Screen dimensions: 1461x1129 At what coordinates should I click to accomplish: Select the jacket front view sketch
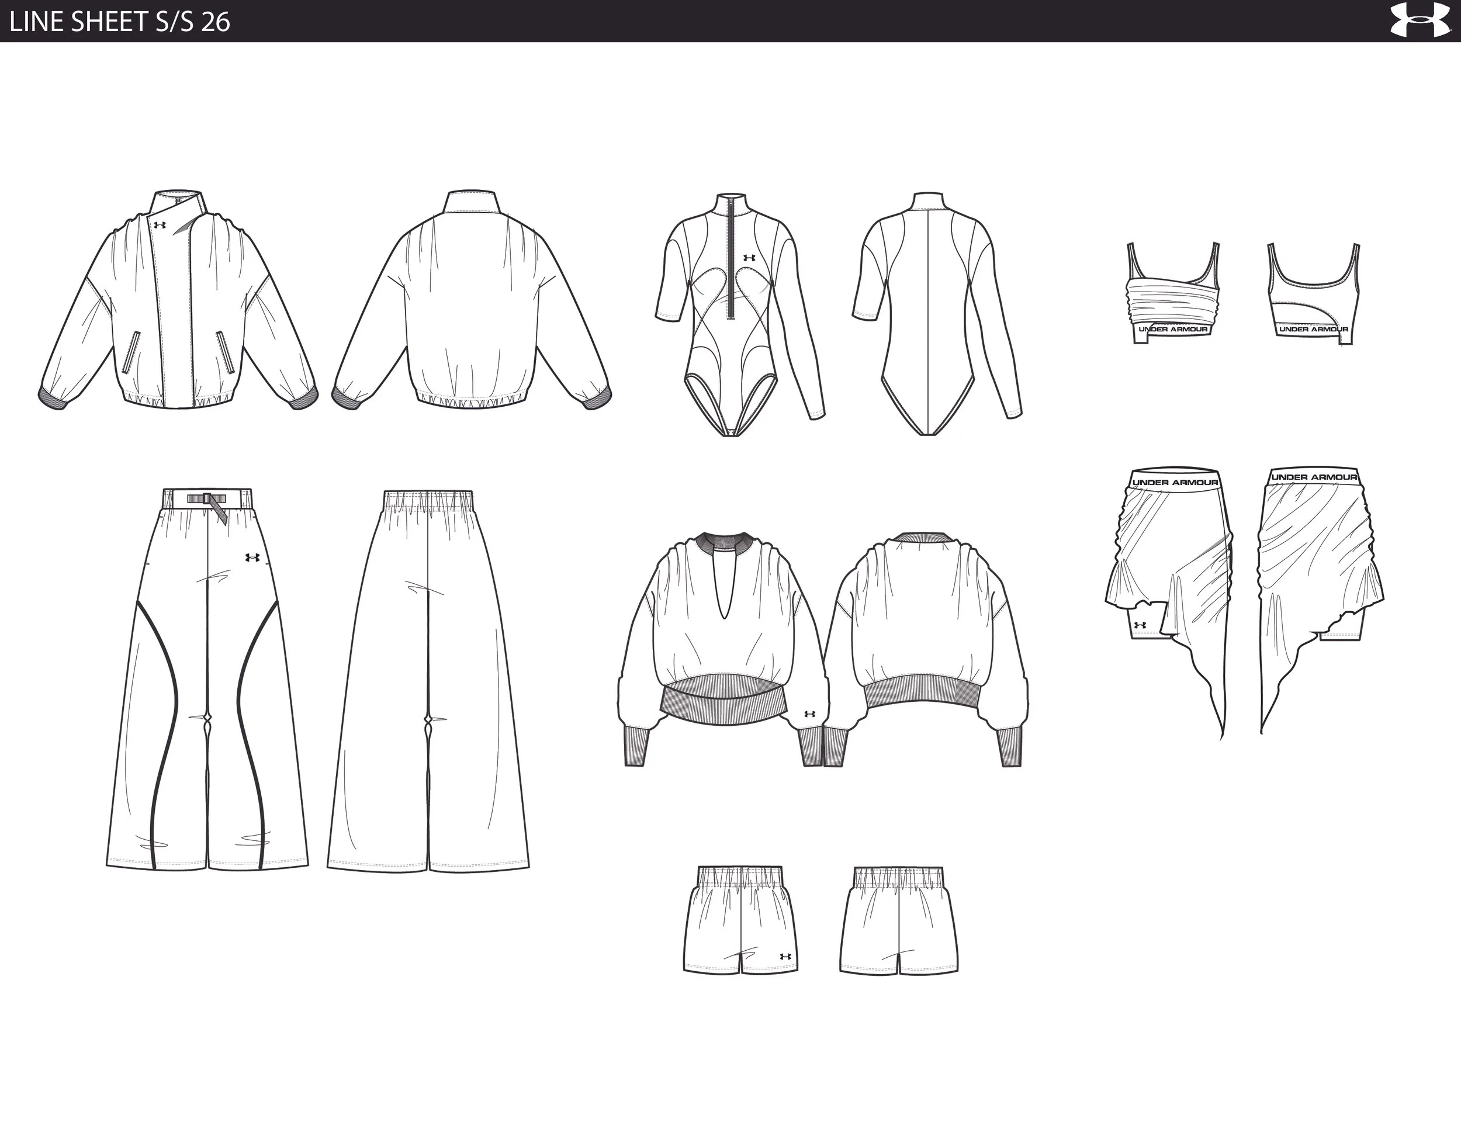click(178, 300)
